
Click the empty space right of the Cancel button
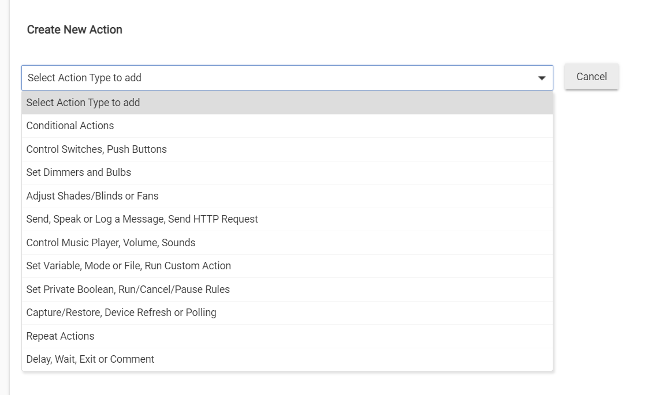tap(638, 76)
